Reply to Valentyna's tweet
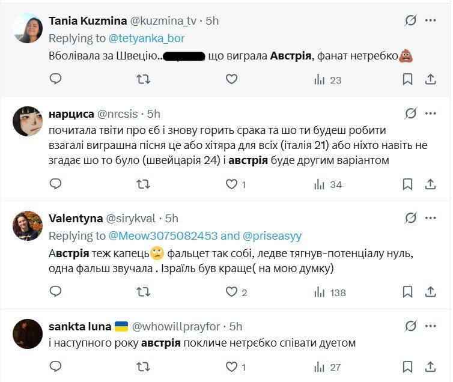This screenshot has height=382, width=453. 55,292
